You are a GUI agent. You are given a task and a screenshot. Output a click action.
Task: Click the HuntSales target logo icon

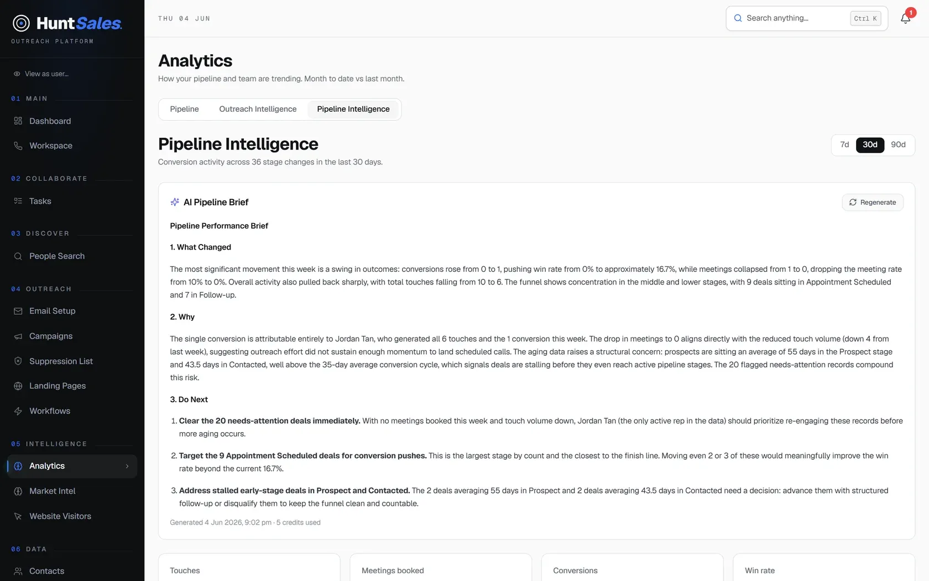21,23
